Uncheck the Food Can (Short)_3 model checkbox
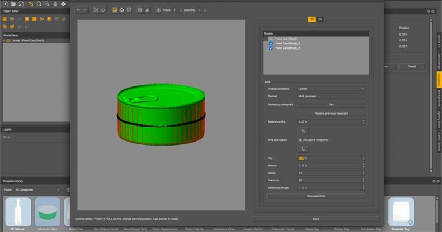Viewport: 442px width, 232px height. click(271, 48)
